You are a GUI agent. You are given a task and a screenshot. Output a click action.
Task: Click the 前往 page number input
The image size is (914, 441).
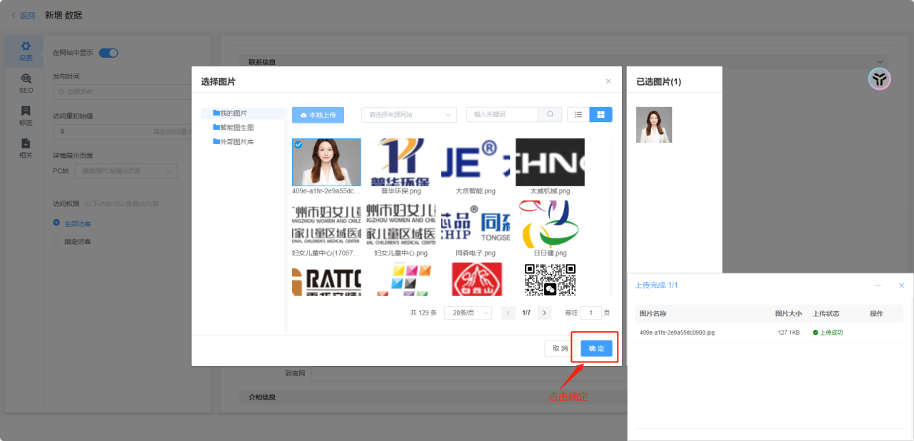[x=591, y=313]
